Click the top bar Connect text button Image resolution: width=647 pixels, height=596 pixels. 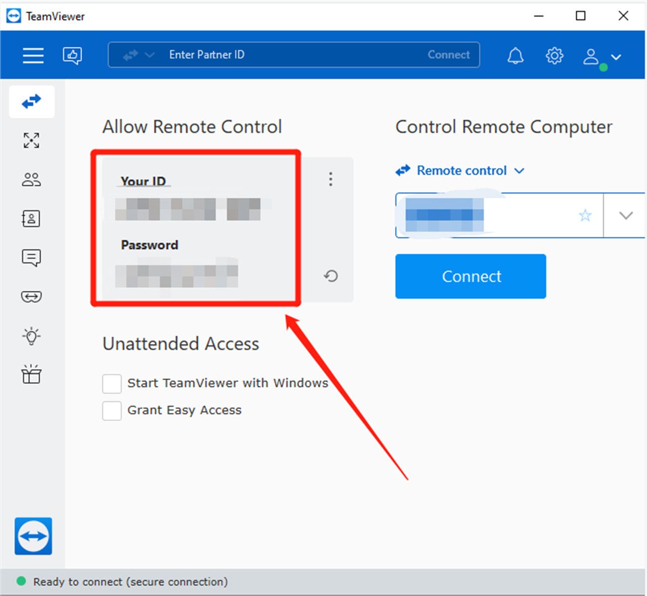coord(448,55)
